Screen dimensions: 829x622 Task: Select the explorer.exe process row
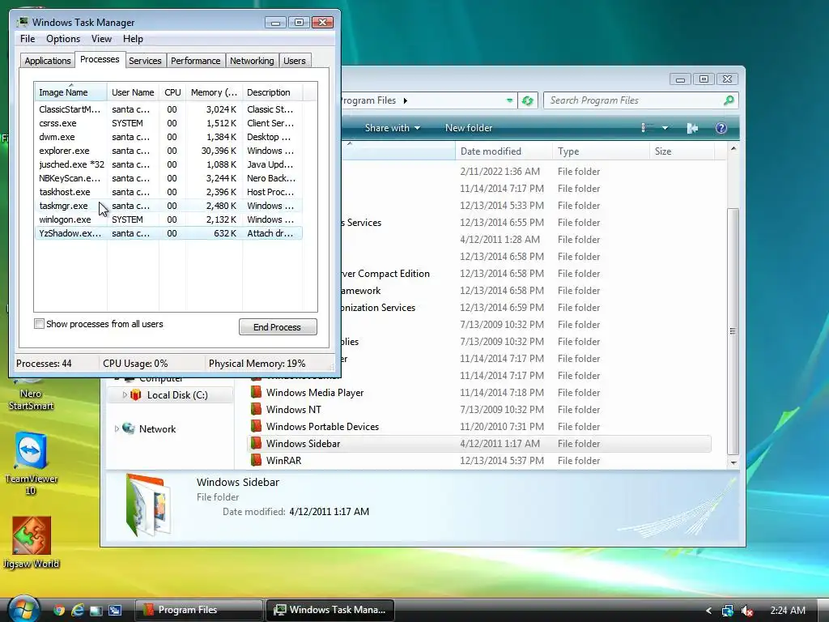tap(168, 151)
